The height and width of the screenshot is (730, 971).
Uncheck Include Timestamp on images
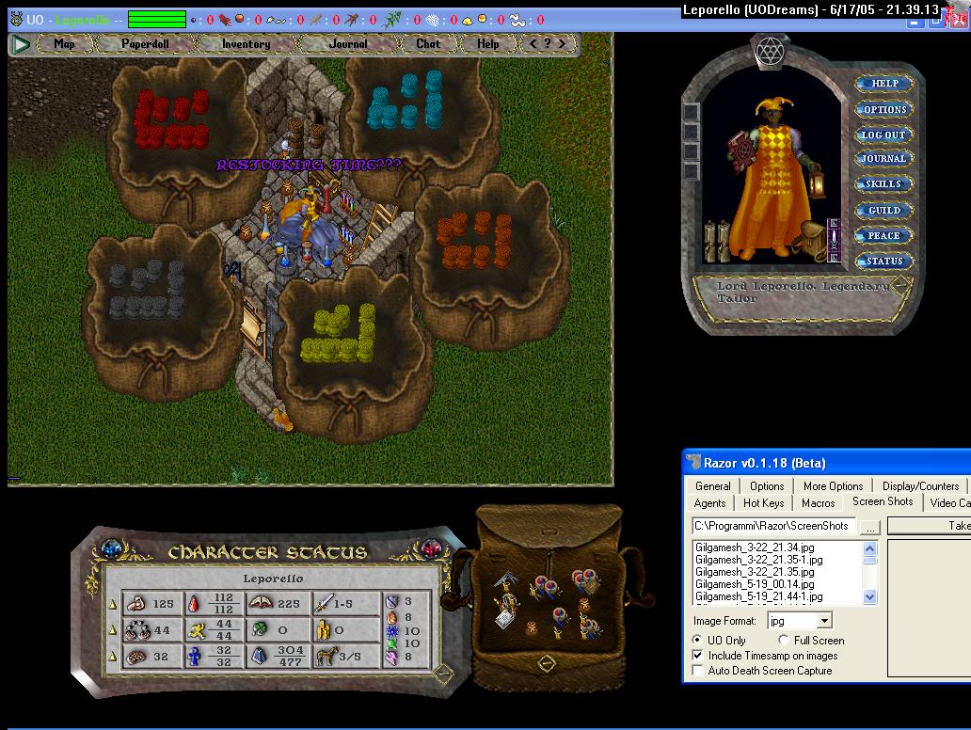[x=698, y=655]
